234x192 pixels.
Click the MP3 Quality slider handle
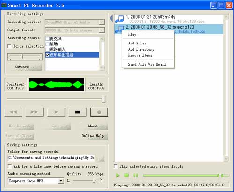click(x=95, y=180)
